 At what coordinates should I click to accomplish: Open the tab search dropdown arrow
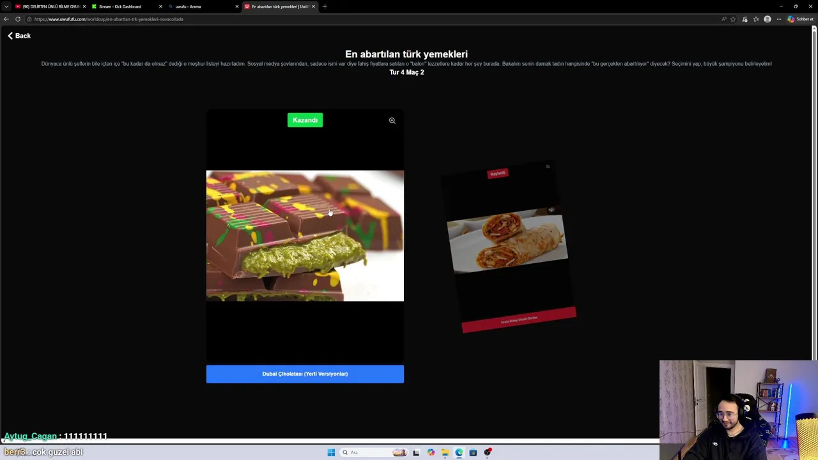click(6, 6)
